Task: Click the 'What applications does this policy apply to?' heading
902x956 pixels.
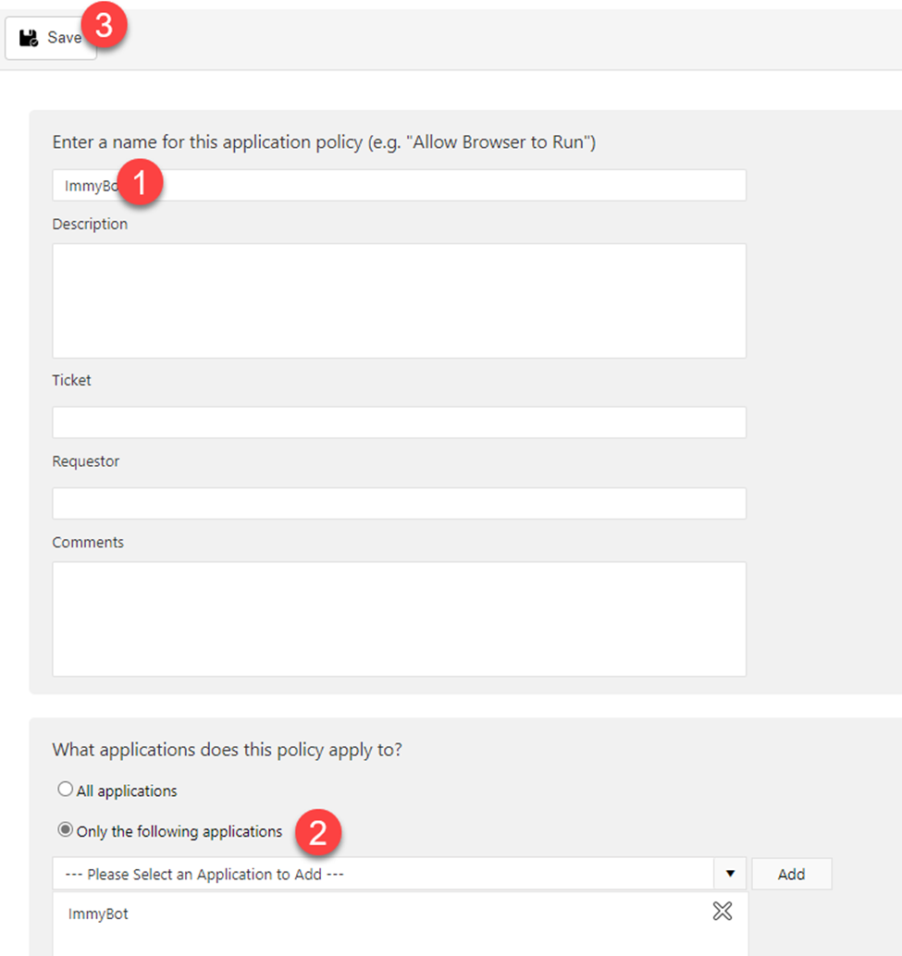Action: [x=227, y=750]
